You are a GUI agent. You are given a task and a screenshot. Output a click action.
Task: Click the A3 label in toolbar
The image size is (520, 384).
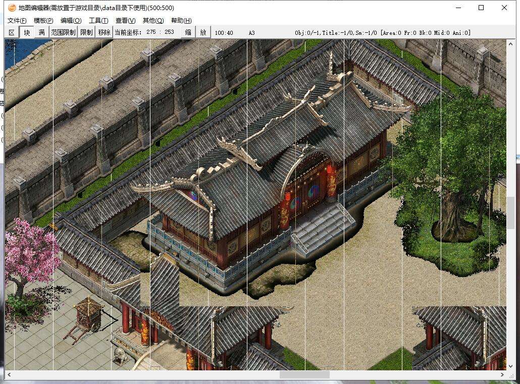click(252, 33)
